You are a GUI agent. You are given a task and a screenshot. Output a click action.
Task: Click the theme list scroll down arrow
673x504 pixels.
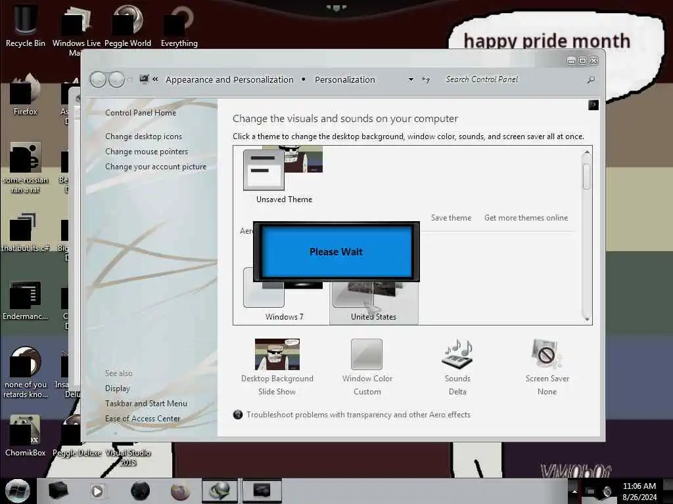click(x=587, y=319)
